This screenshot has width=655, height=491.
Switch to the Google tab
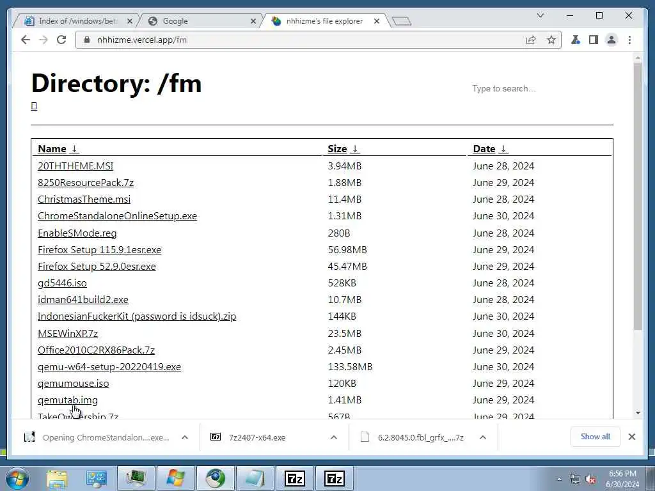pos(200,21)
